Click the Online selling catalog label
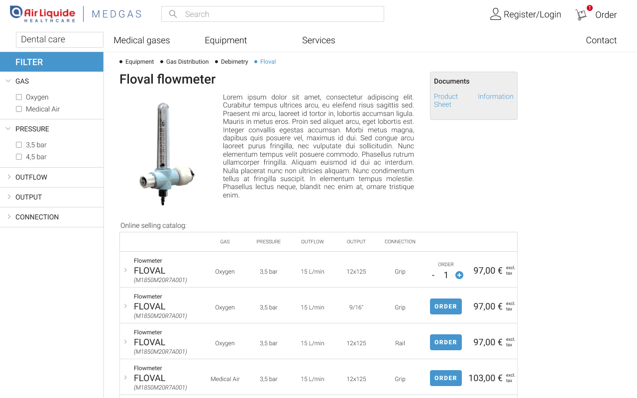637x398 pixels. [153, 226]
